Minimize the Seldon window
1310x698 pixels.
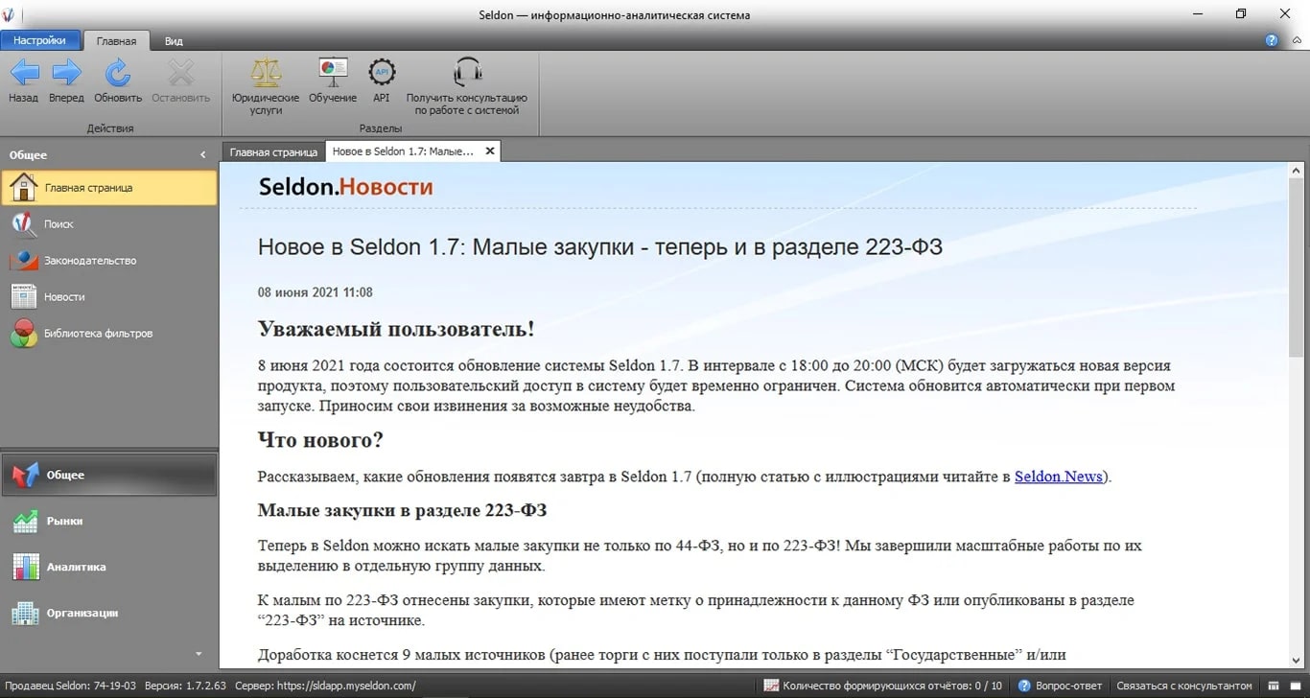[1197, 14]
